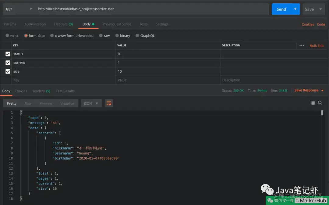Open the Params tab

(10, 24)
